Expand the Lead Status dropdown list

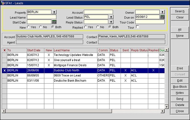pos(111,17)
